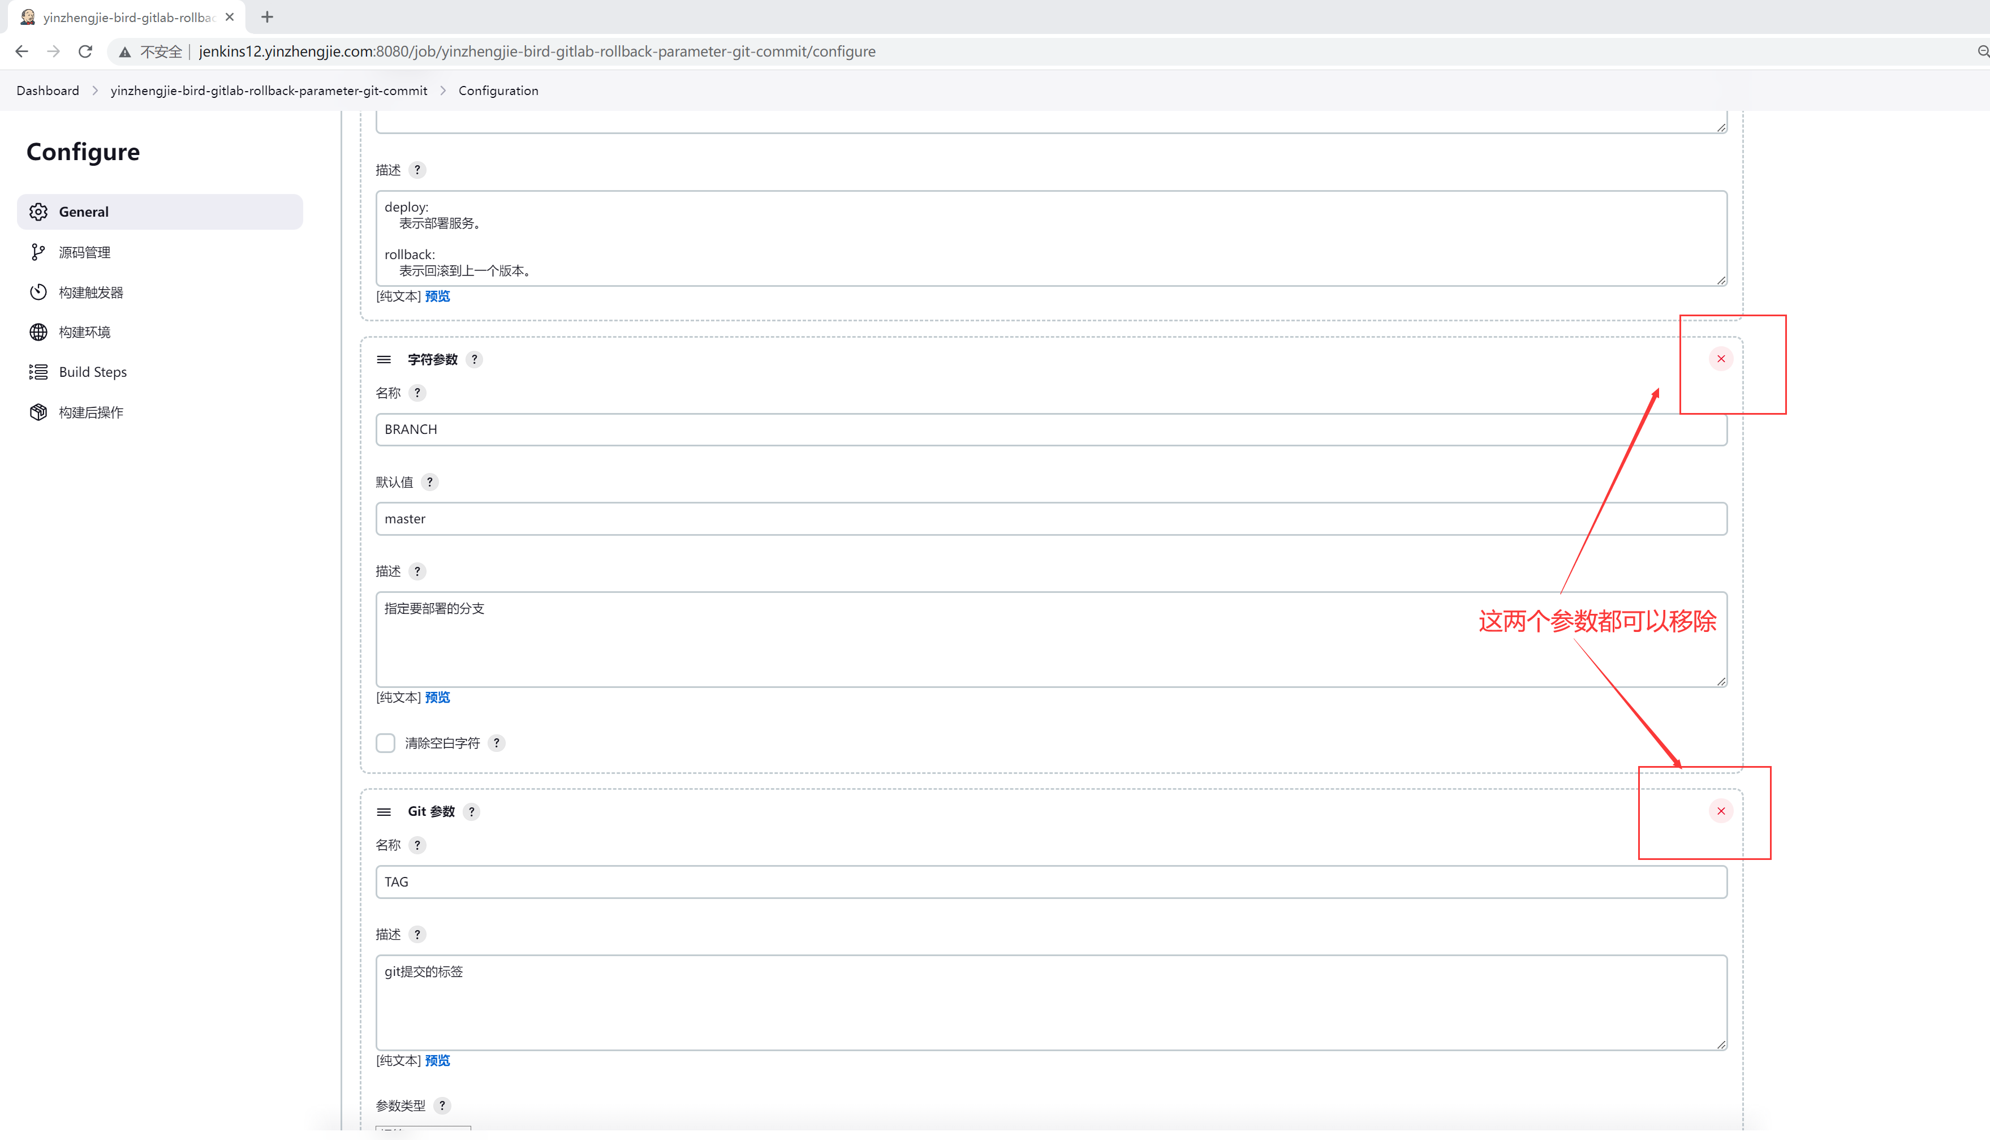Expand breadcrumb chevron after Dashboard
Image resolution: width=1990 pixels, height=1140 pixels.
click(x=96, y=91)
